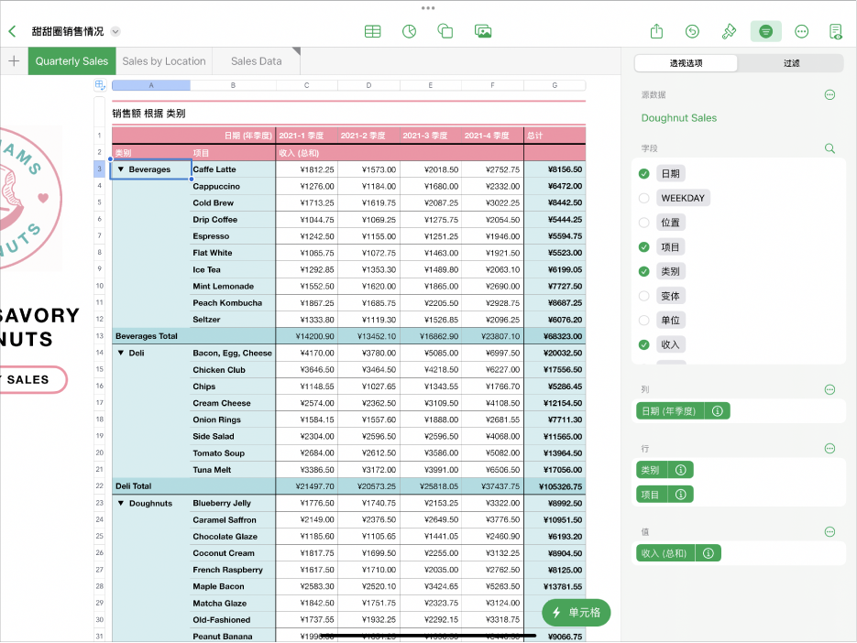Viewport: 857px width, 643px height.
Task: Collapse the Beverages group triangle
Action: click(121, 169)
